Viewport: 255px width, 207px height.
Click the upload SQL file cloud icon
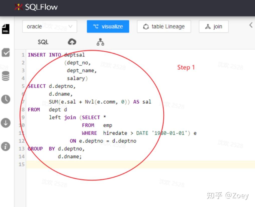click(72, 42)
